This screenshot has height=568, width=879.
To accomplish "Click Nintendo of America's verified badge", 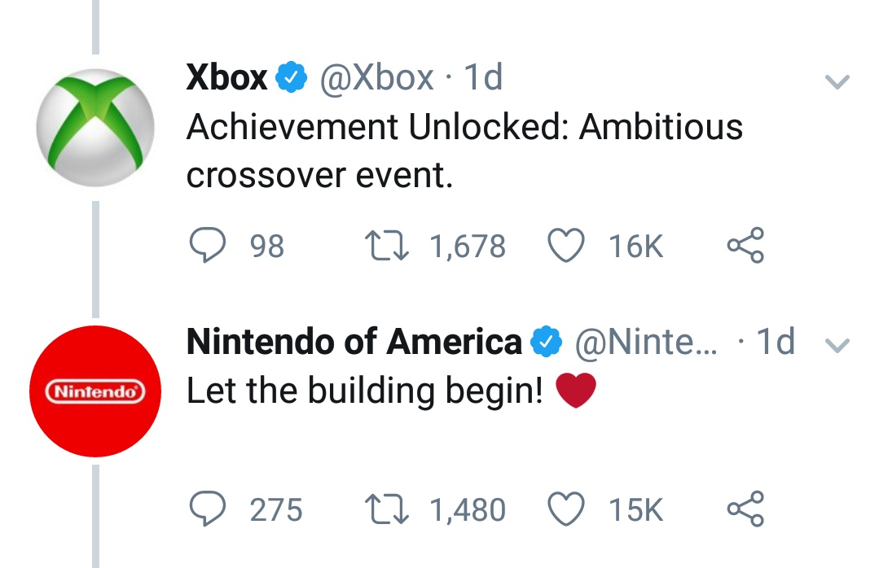I will point(547,343).
